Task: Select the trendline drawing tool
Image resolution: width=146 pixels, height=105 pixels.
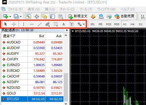Action: coord(40,24)
